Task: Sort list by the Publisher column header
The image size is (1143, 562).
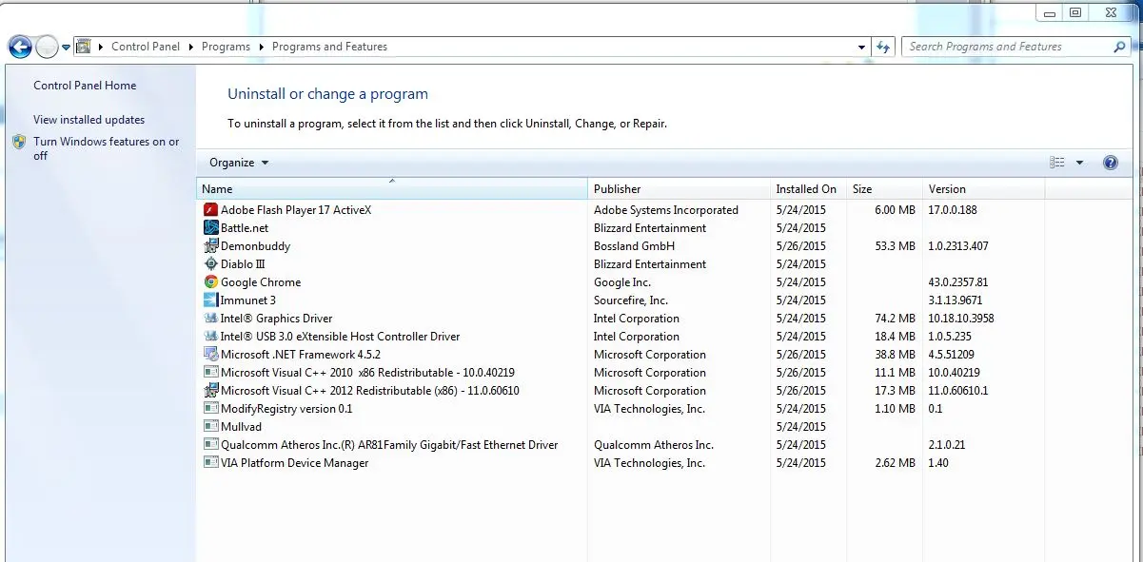Action: [618, 189]
